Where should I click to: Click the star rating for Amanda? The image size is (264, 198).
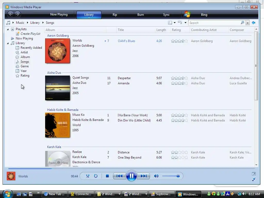pos(179,83)
